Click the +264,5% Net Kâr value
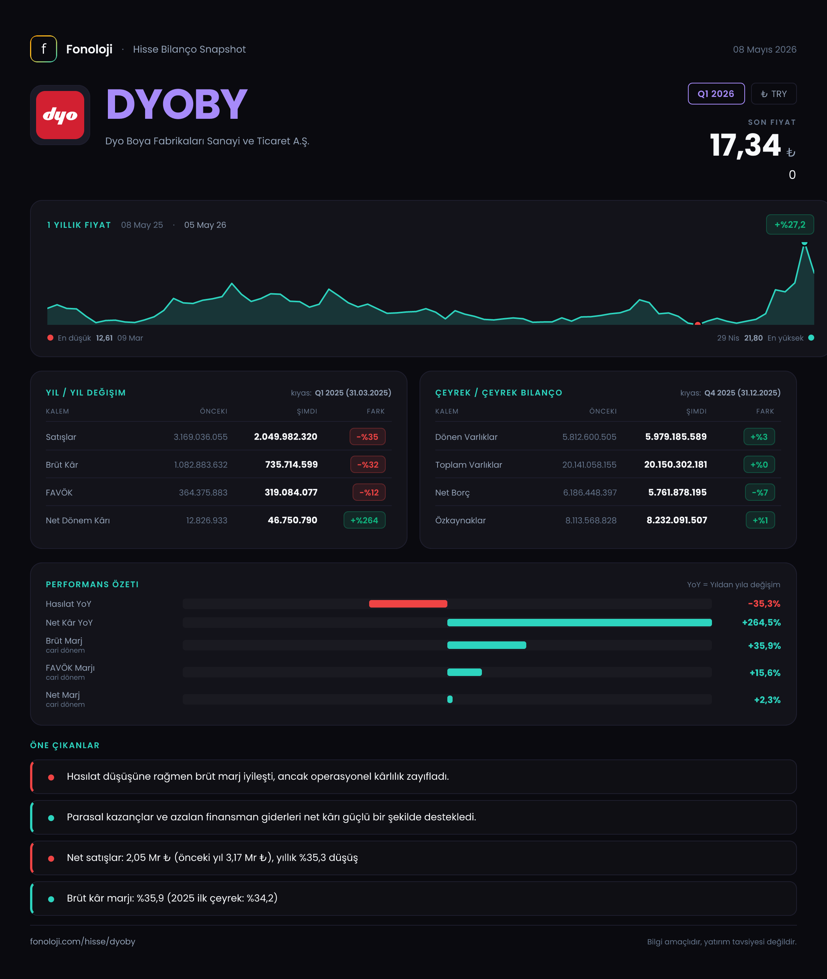Viewport: 827px width, 979px height. point(761,622)
